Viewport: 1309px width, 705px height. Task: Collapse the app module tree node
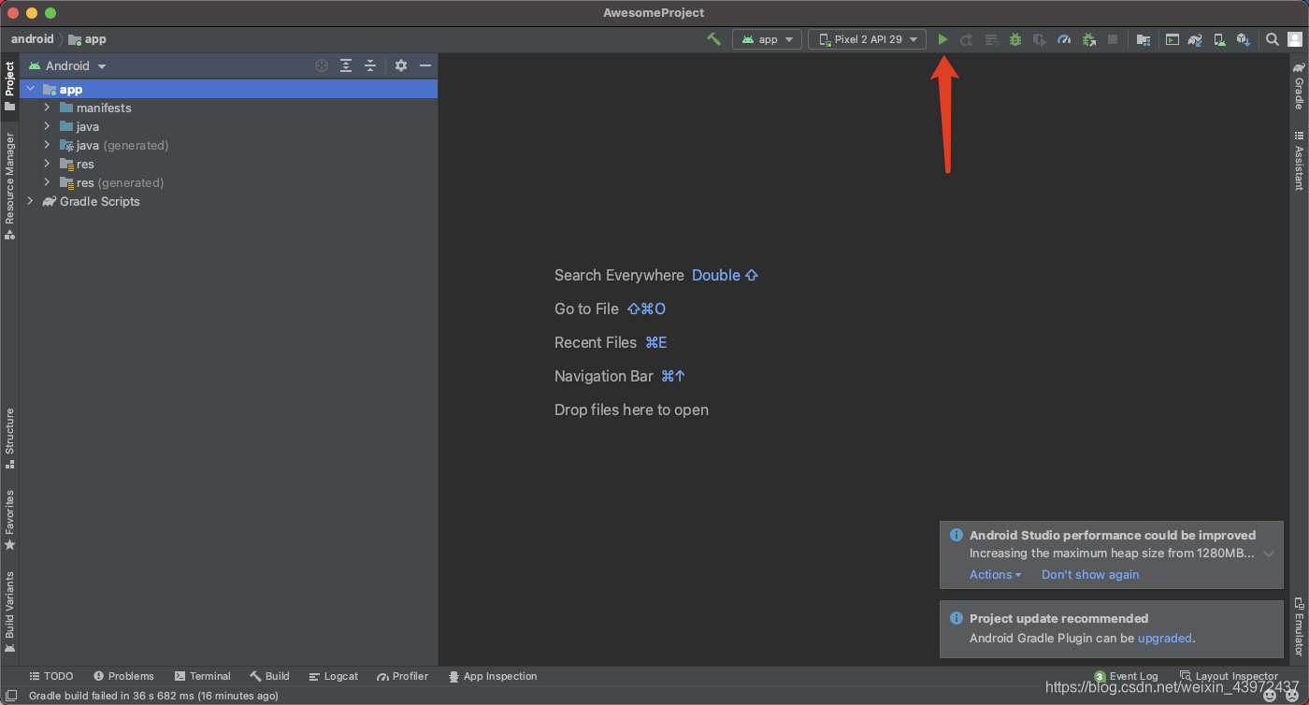(x=31, y=89)
